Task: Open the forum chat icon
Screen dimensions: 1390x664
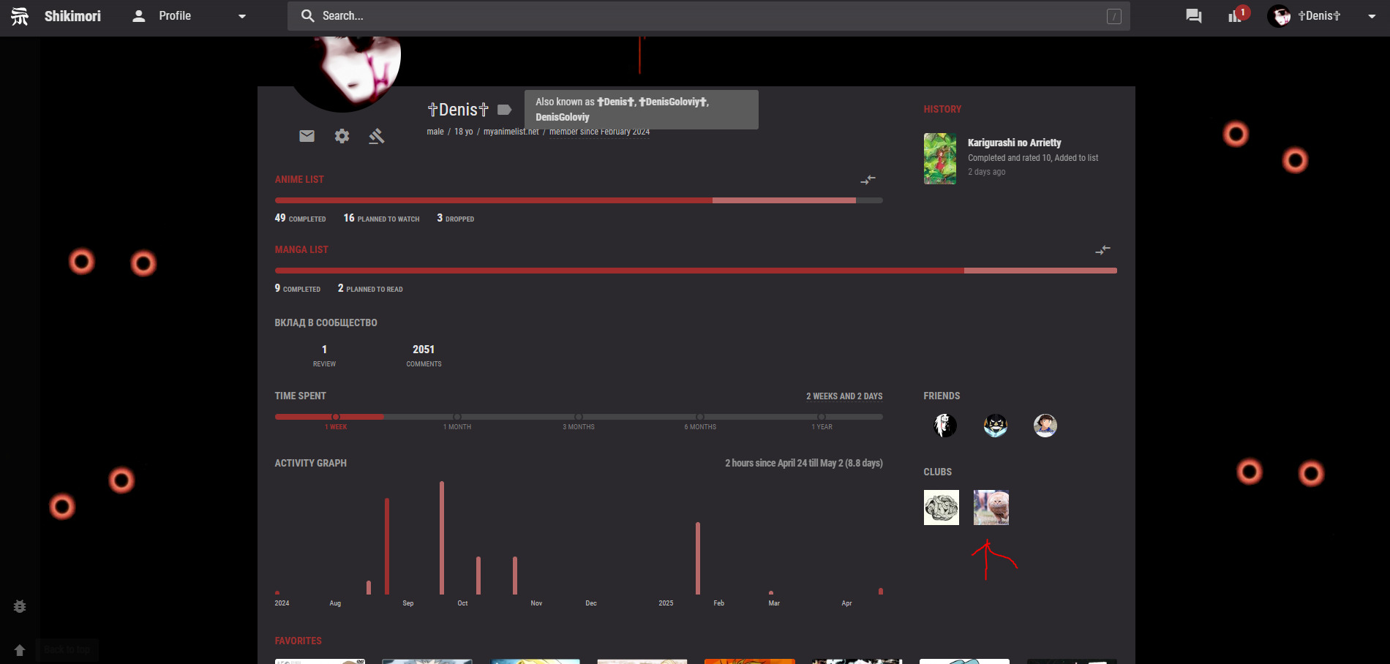Action: (x=1193, y=16)
